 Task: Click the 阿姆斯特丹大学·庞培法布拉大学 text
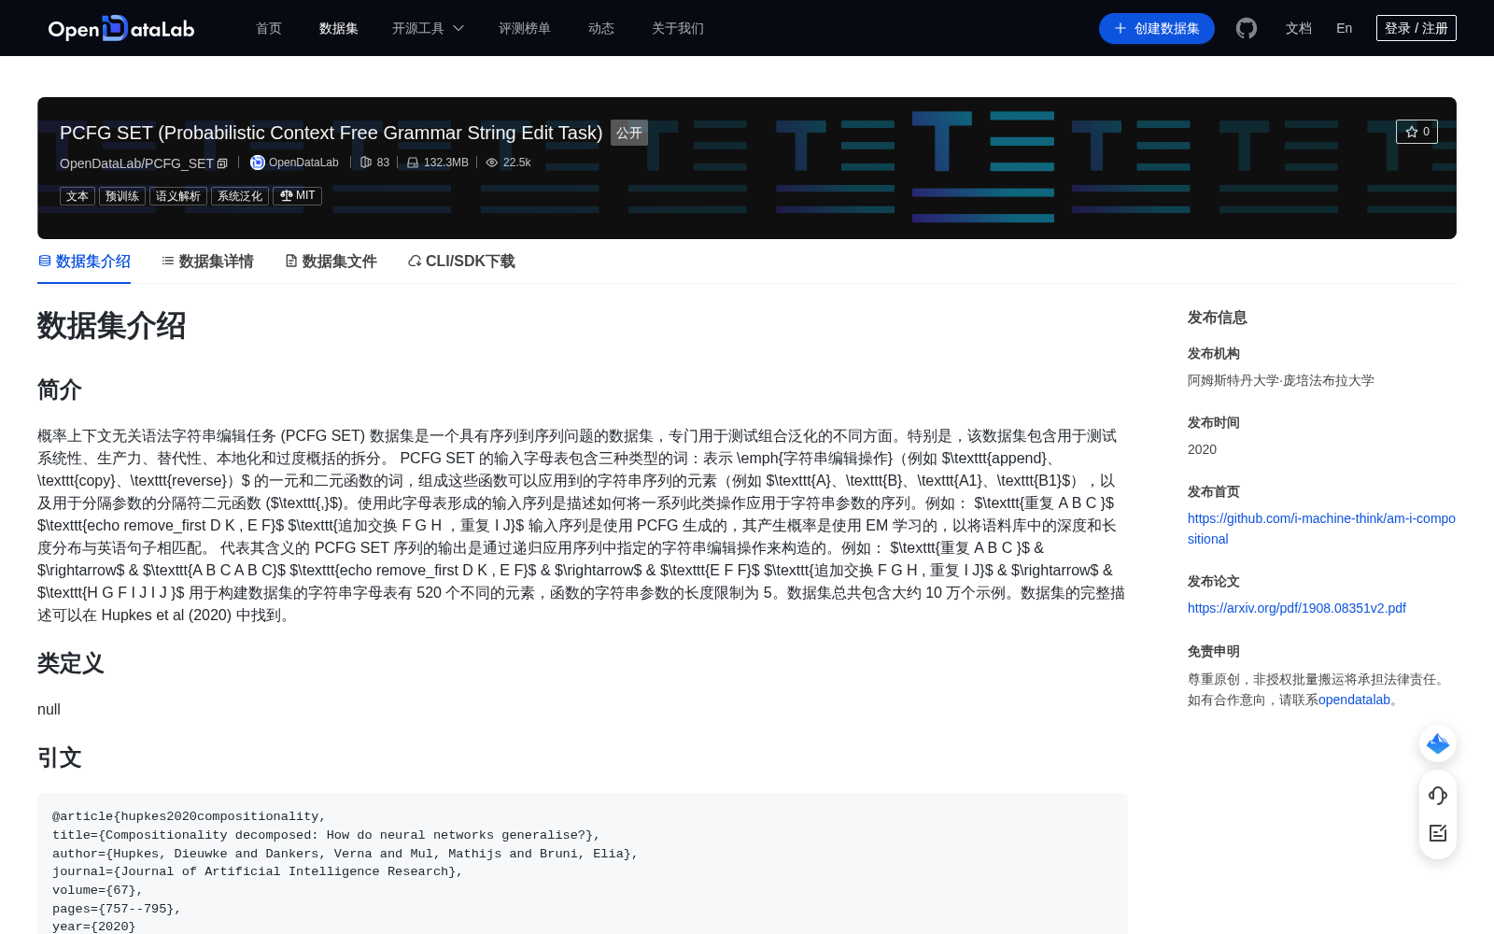pos(1281,380)
